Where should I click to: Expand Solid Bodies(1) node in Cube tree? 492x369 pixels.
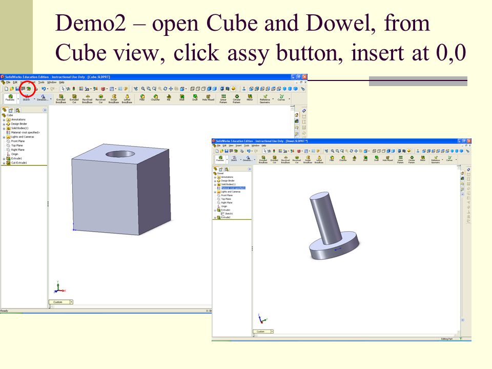click(4, 128)
